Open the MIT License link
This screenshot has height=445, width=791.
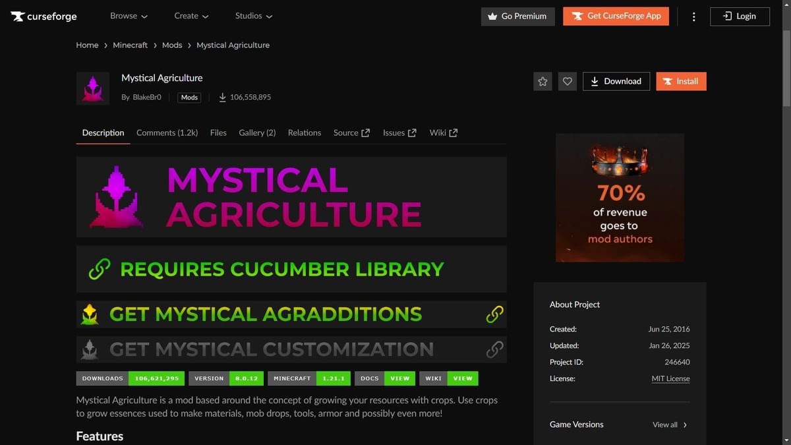pos(670,378)
